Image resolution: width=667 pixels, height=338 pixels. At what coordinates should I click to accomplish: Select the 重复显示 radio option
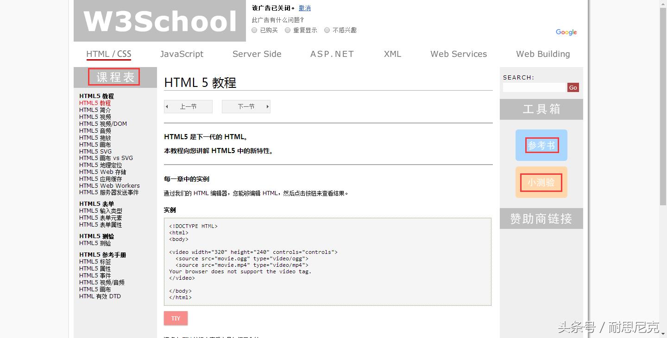click(x=288, y=30)
